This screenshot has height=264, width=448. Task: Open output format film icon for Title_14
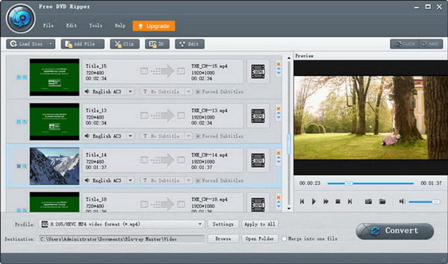coord(258,160)
